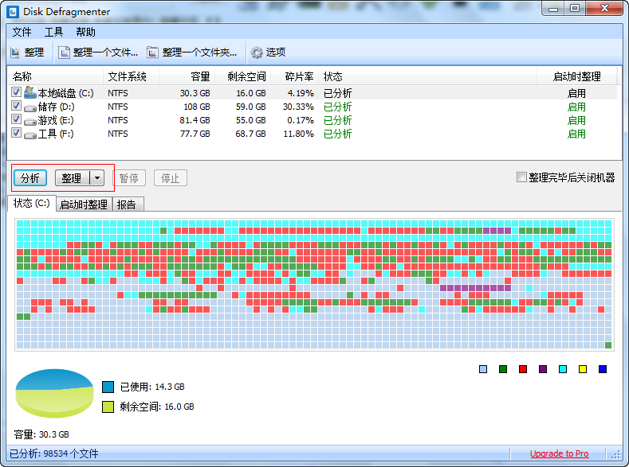
Task: Expand the 整理 button dropdown arrow
Action: pos(97,178)
